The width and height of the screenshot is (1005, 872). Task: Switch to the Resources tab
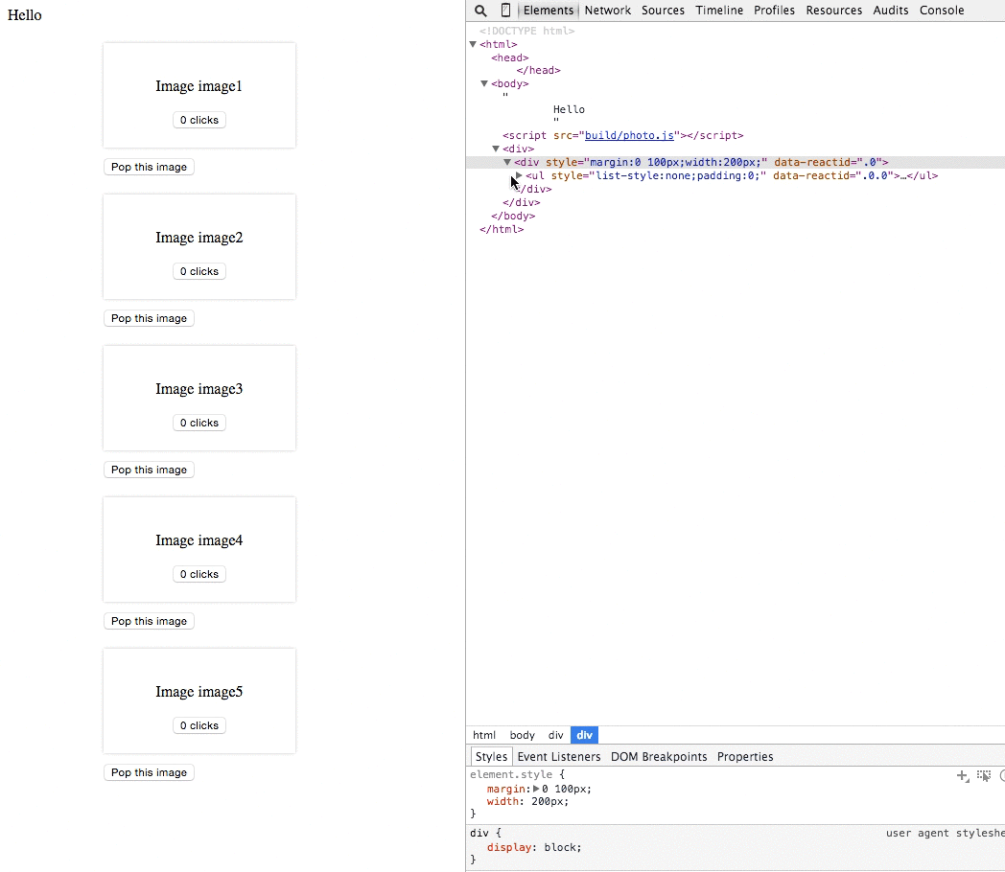click(x=834, y=11)
